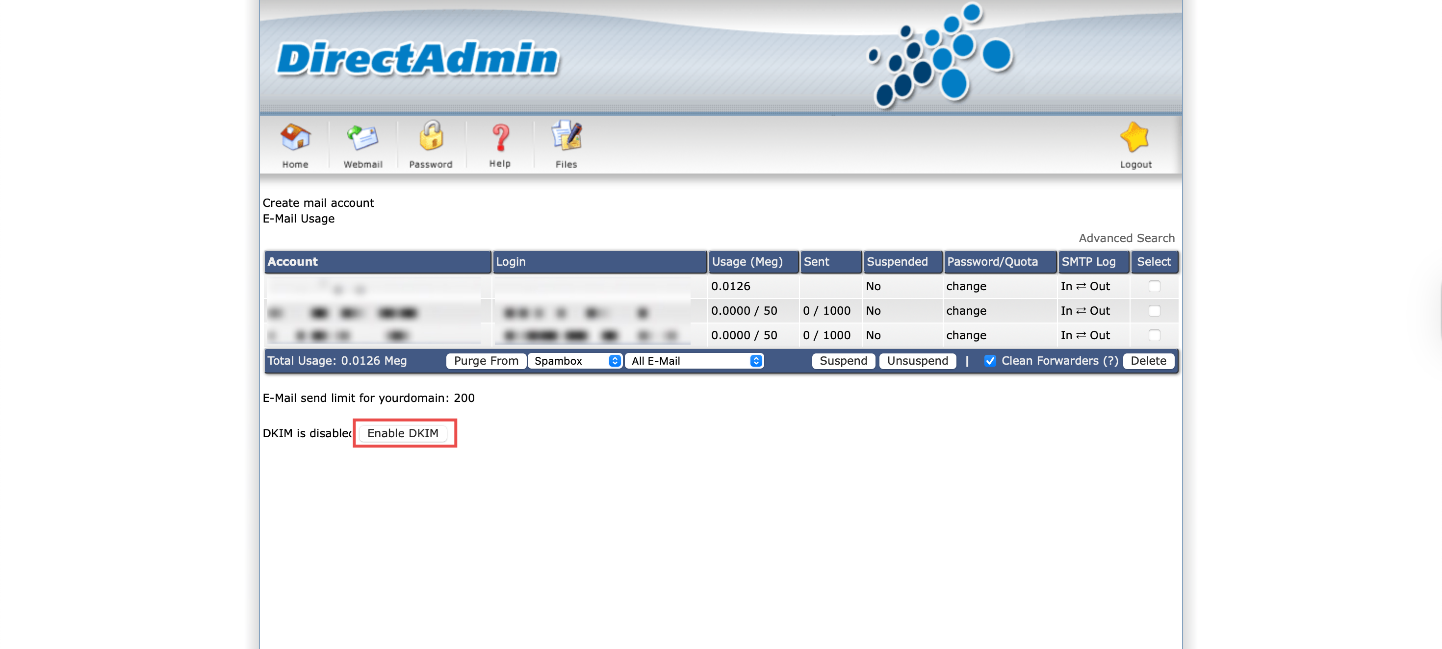Tick the checkbox in the 0.0126 usage row
Viewport: 1442px width, 649px height.
[1154, 286]
